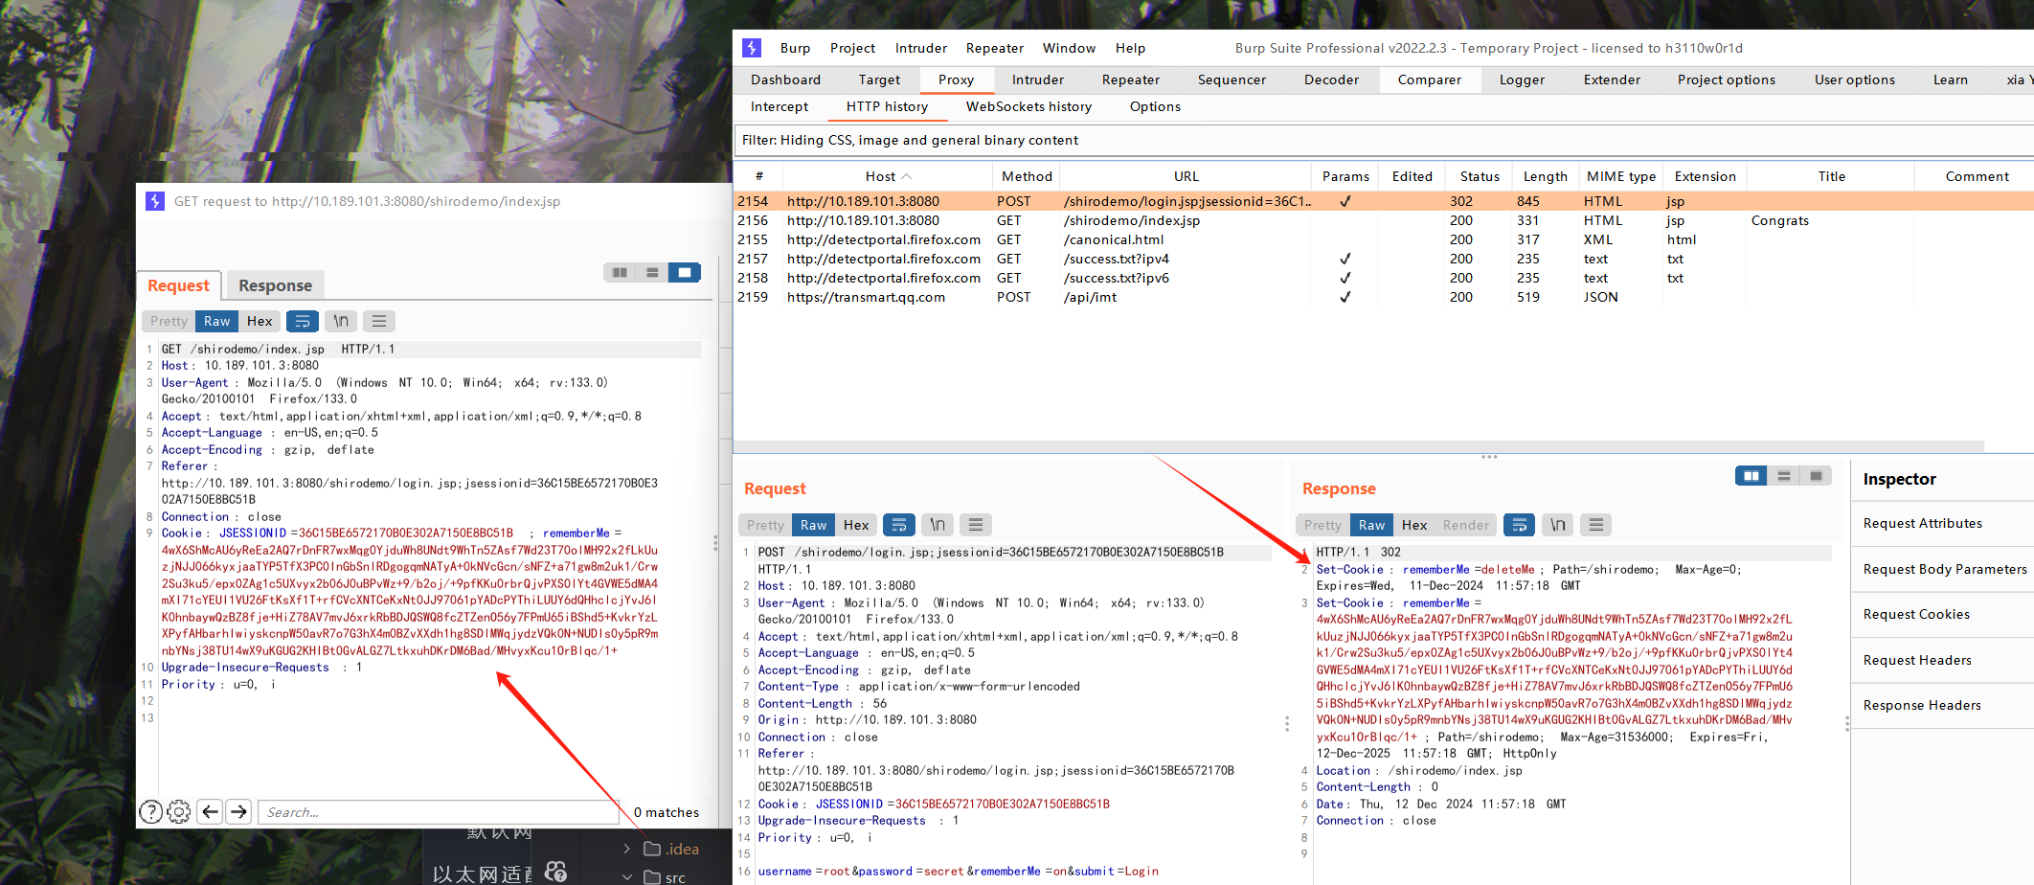Set Response panel view to Hex
The height and width of the screenshot is (885, 2034).
click(1414, 525)
